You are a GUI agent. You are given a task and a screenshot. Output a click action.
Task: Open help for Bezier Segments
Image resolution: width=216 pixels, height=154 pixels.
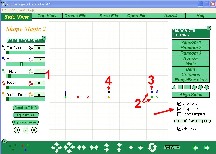coord(44,38)
